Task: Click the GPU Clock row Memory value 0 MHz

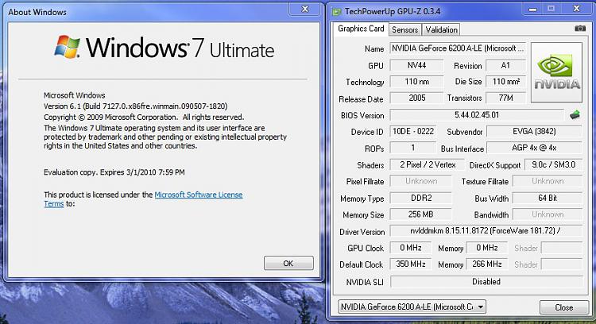Action: tap(487, 248)
